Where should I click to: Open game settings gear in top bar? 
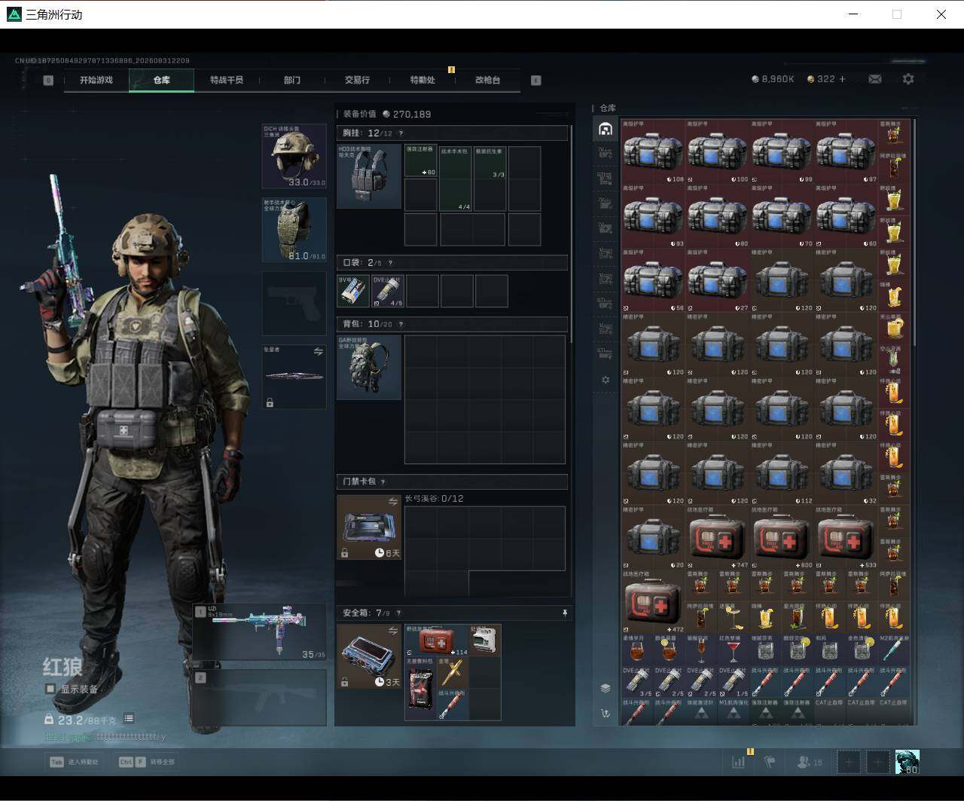tap(908, 79)
